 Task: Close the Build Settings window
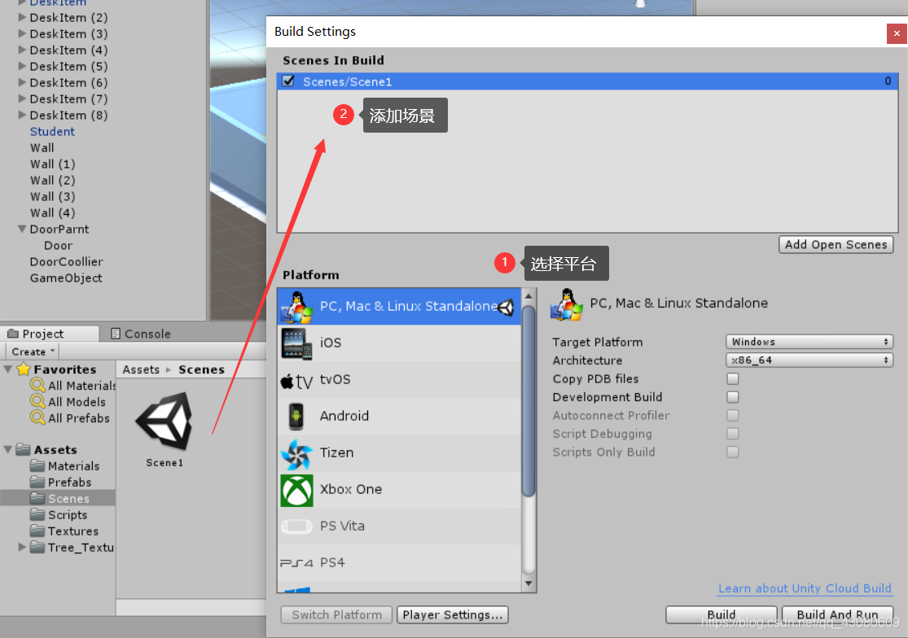pyautogui.click(x=897, y=33)
